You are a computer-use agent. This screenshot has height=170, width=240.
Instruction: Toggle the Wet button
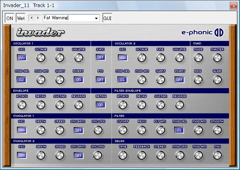click(20, 18)
